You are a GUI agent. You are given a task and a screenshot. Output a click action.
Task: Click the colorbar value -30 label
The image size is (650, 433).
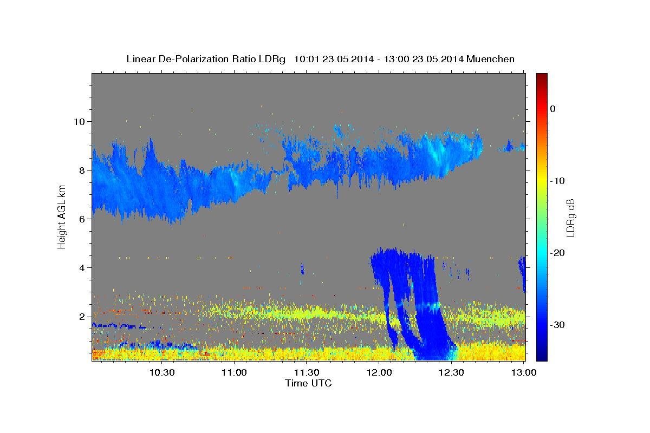click(x=558, y=325)
